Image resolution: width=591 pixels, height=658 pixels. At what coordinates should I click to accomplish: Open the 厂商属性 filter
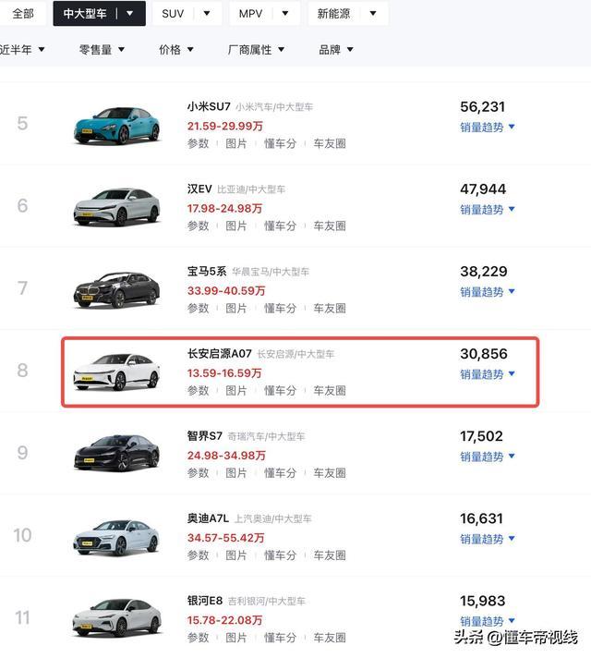tap(256, 50)
